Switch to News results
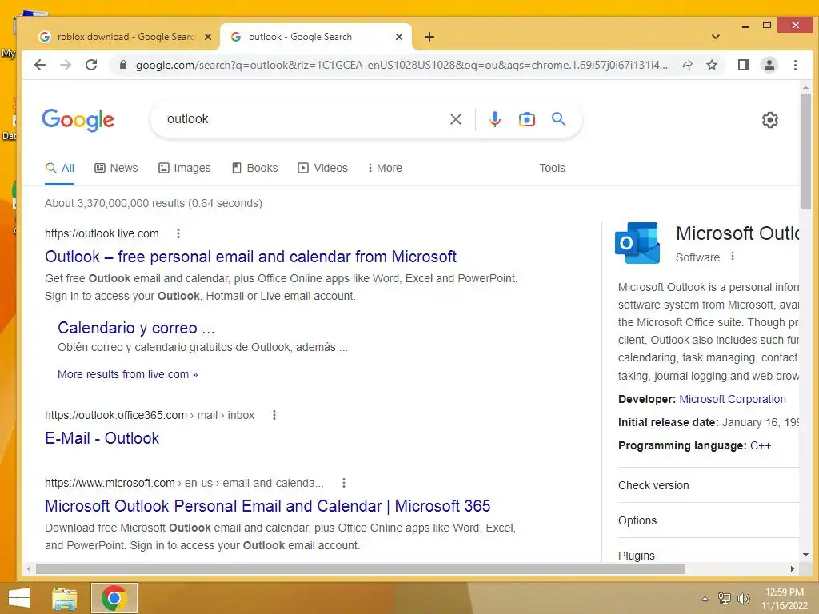Screen dimensions: 819x614 [116, 168]
